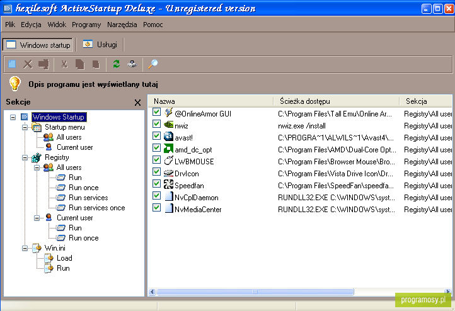Disable the DrvIcon startup checkbox
The width and height of the screenshot is (455, 311).
point(157,172)
